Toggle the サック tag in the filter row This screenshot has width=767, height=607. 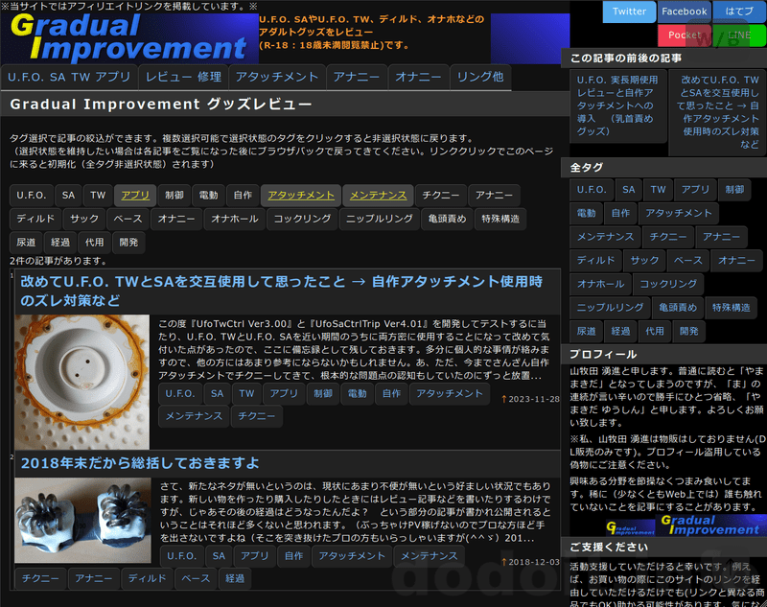pos(84,219)
